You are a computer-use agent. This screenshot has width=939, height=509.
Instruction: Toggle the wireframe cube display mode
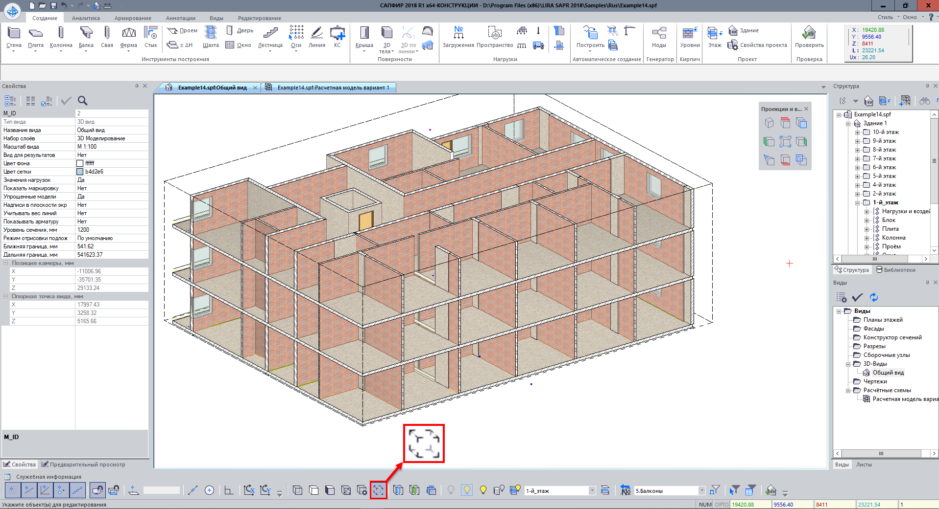click(297, 490)
